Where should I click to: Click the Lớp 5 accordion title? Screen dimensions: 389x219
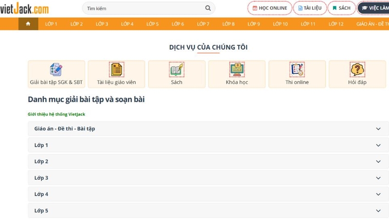pos(41,211)
